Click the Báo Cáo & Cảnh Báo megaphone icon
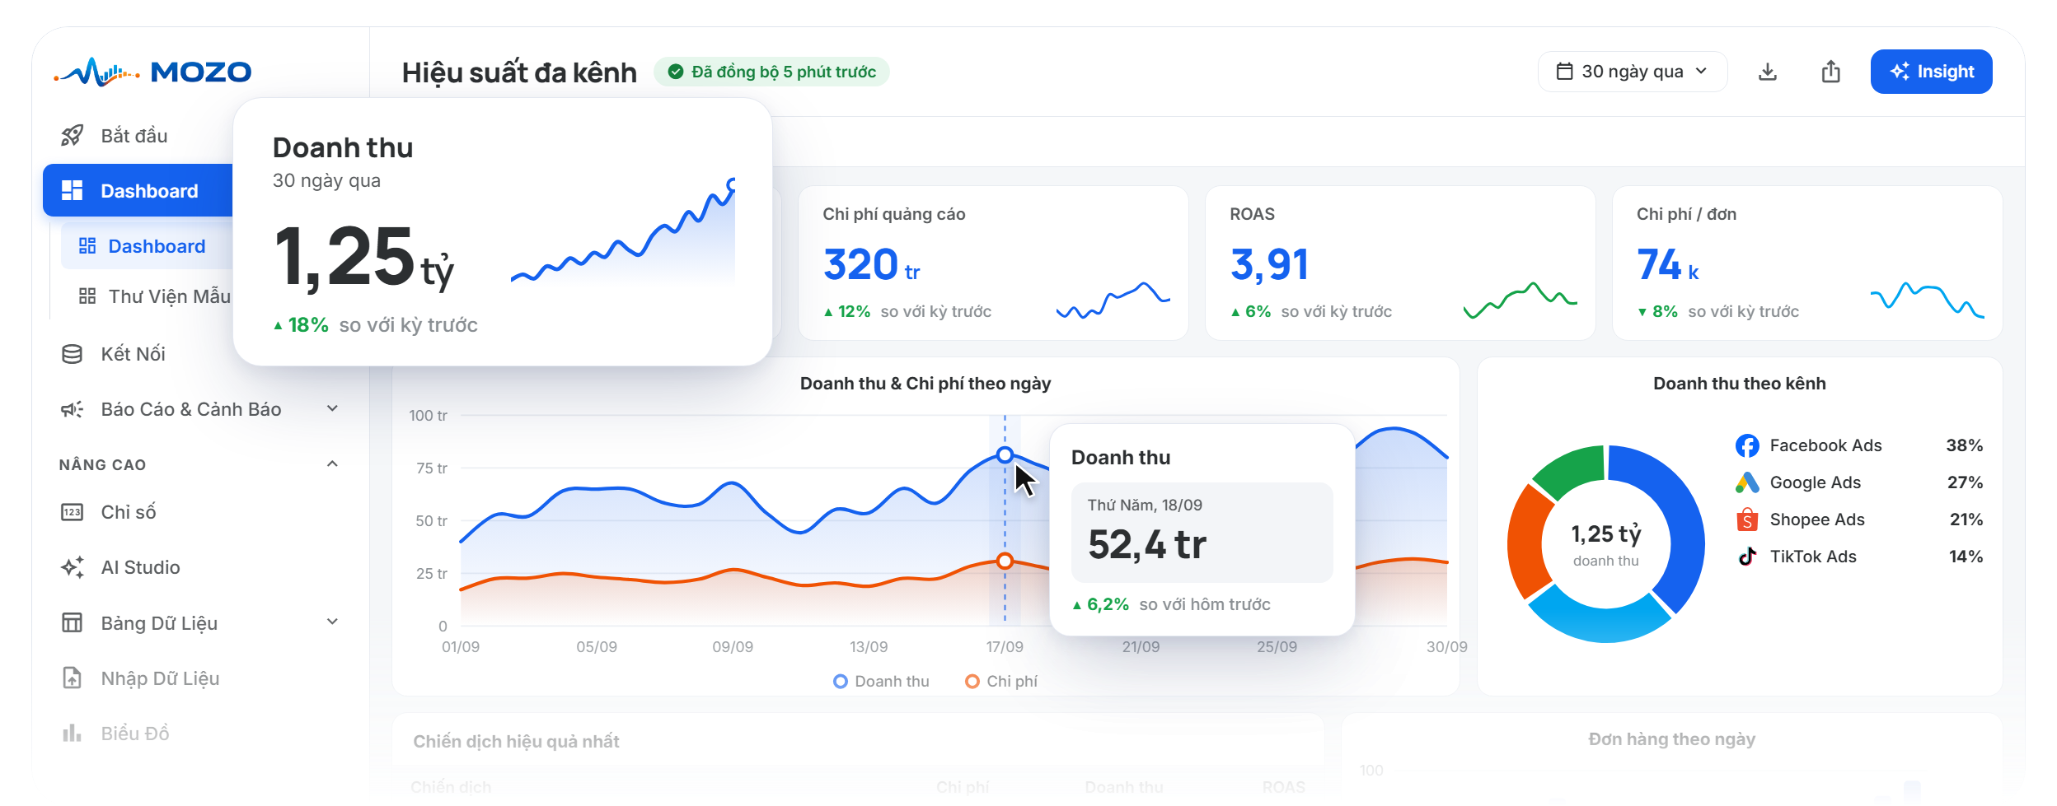The width and height of the screenshot is (2057, 806). pos(73,409)
